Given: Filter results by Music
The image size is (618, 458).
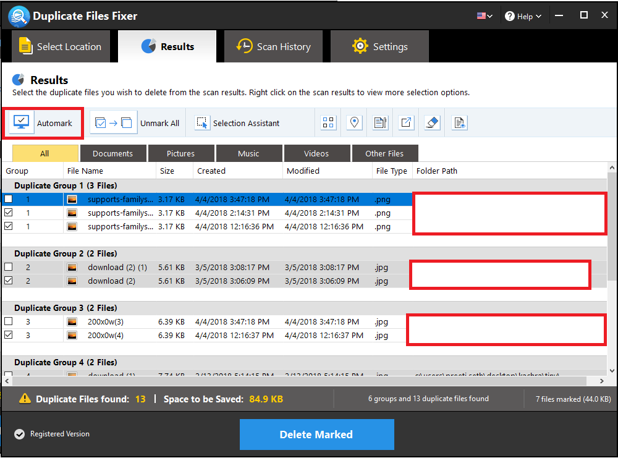Looking at the screenshot, I should click(249, 153).
